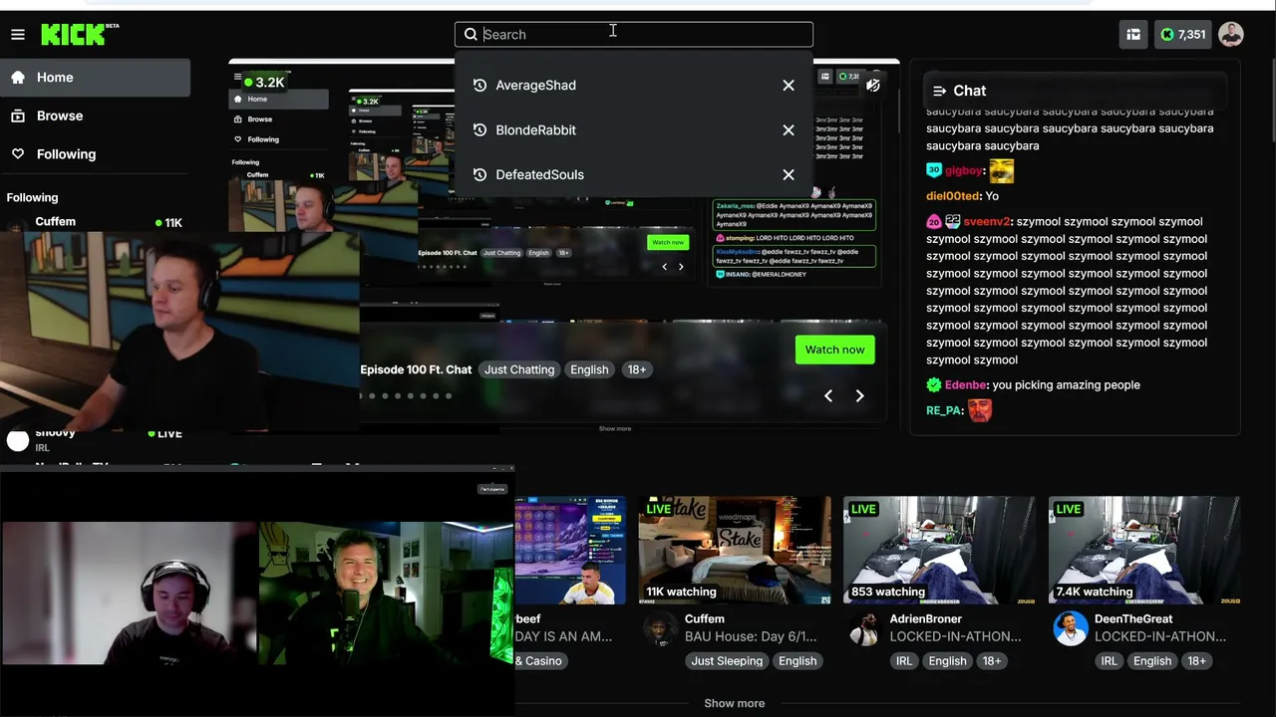This screenshot has width=1276, height=717.
Task: Open Cuffem in the Following list
Action: tap(56, 222)
